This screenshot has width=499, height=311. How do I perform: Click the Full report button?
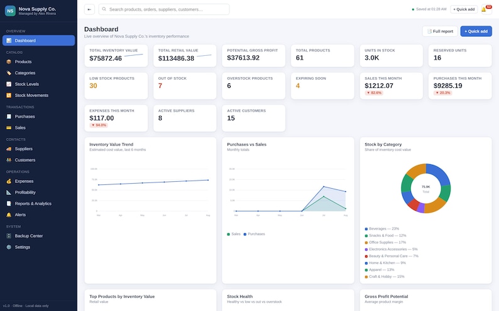(440, 31)
